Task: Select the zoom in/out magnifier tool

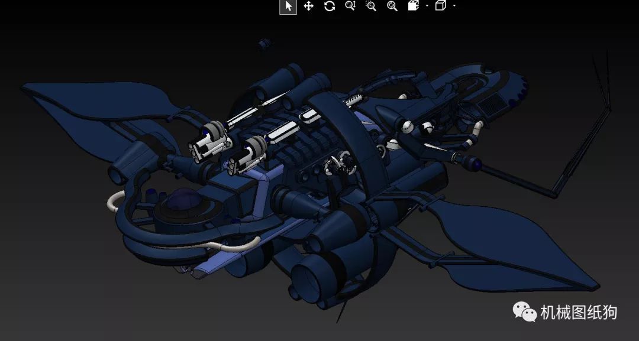Action: click(x=350, y=6)
